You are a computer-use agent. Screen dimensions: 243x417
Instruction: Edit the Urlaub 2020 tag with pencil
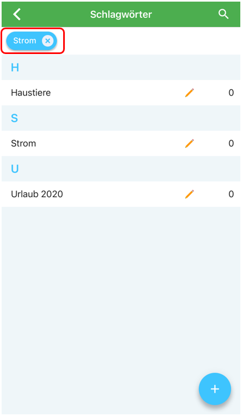click(x=190, y=194)
